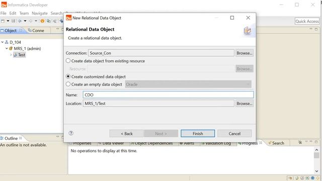Screen dimensions: 322x181
Task: Click the picture monitor icon in status bar
Action: 307,178
